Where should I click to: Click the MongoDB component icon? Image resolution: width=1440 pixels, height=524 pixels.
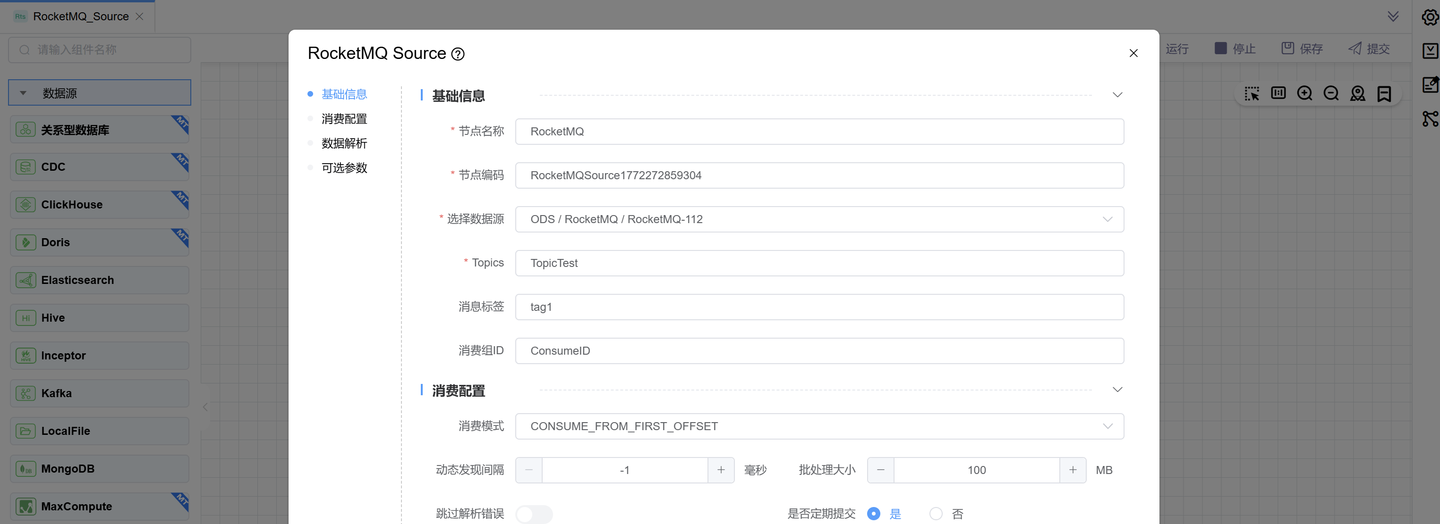26,469
